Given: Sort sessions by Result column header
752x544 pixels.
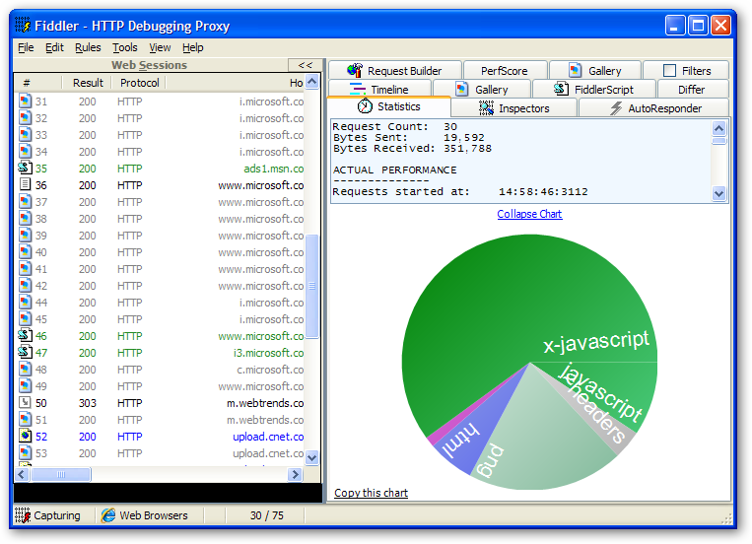Looking at the screenshot, I should 88,83.
